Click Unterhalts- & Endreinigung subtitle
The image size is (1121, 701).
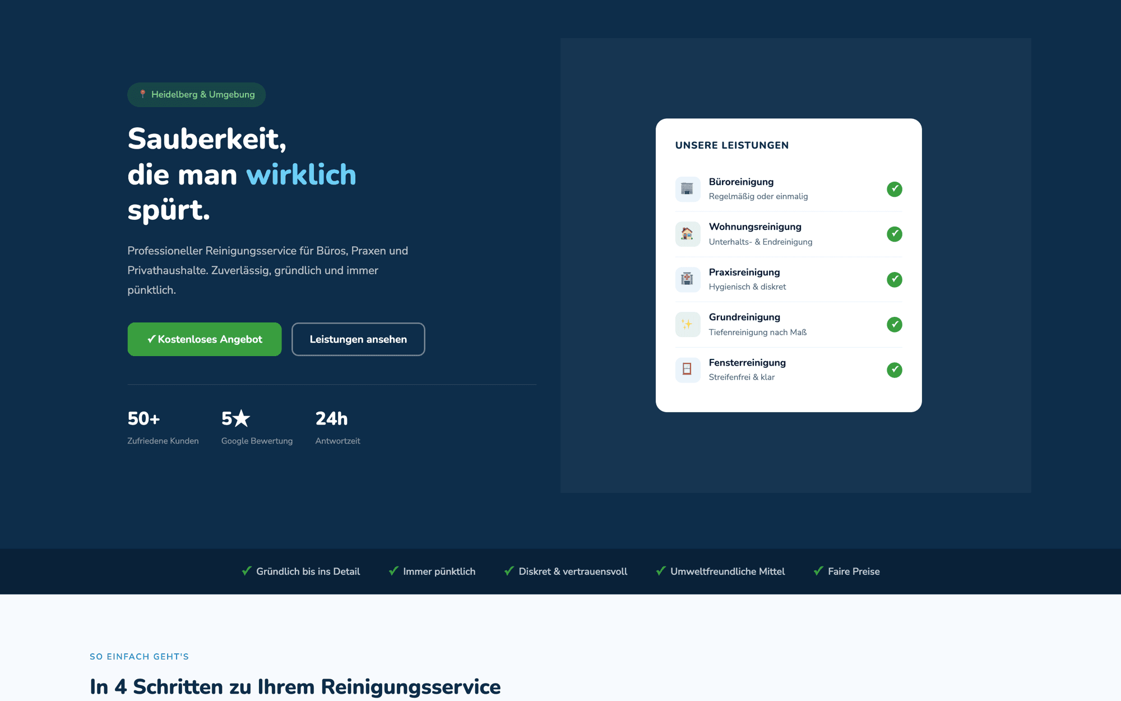pyautogui.click(x=761, y=242)
